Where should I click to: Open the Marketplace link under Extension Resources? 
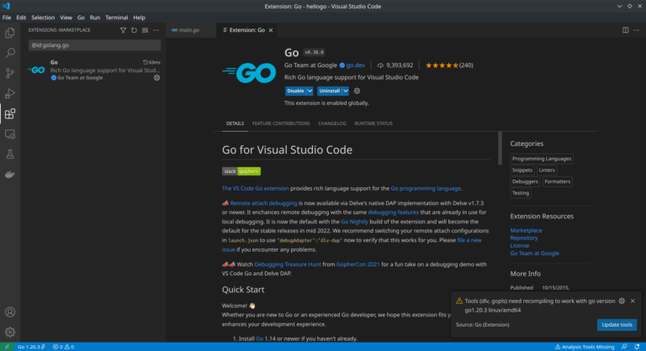(x=526, y=230)
